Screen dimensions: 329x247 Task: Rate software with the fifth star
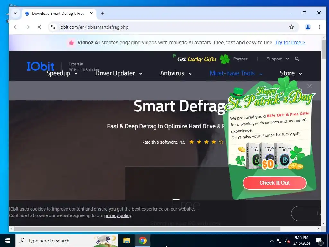tap(221, 142)
